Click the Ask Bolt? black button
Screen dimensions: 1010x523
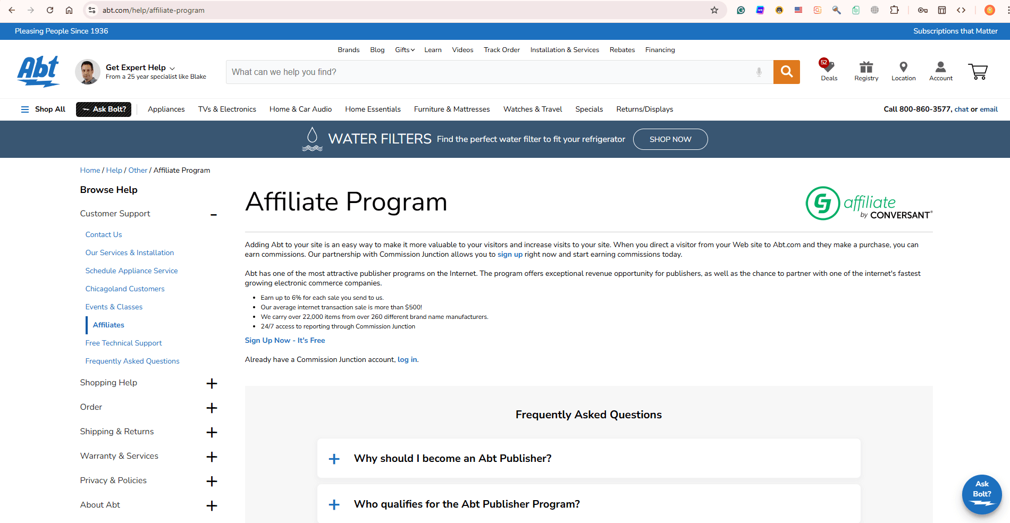[104, 109]
